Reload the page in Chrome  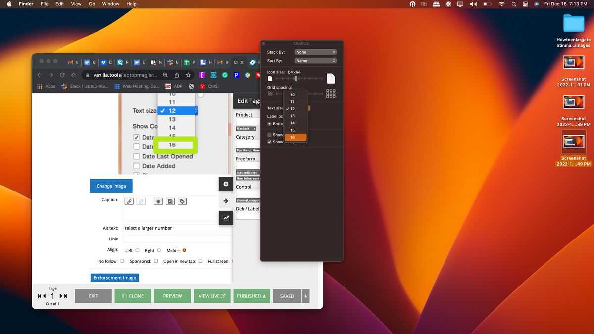(62, 75)
